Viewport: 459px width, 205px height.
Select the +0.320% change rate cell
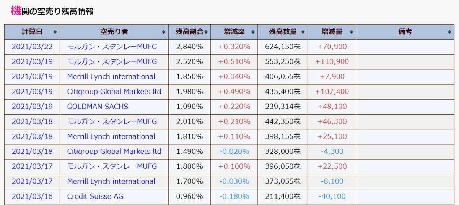tap(234, 47)
